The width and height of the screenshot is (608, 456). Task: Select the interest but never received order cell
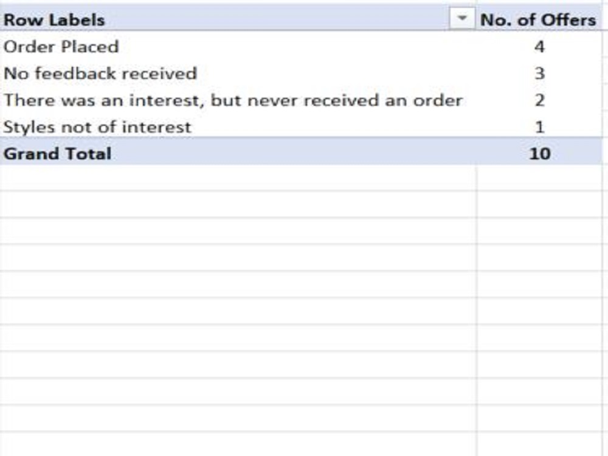[x=238, y=100]
